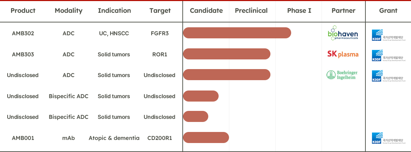Screen dimensions: 411x152
Task: Click the AMB303 progress bar
Action: [x=227, y=54]
